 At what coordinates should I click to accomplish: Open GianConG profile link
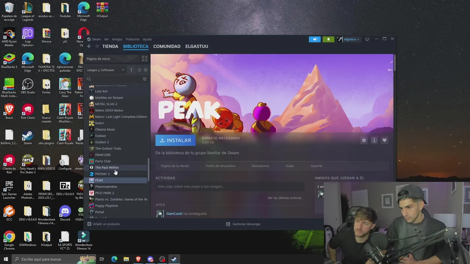pos(174,214)
